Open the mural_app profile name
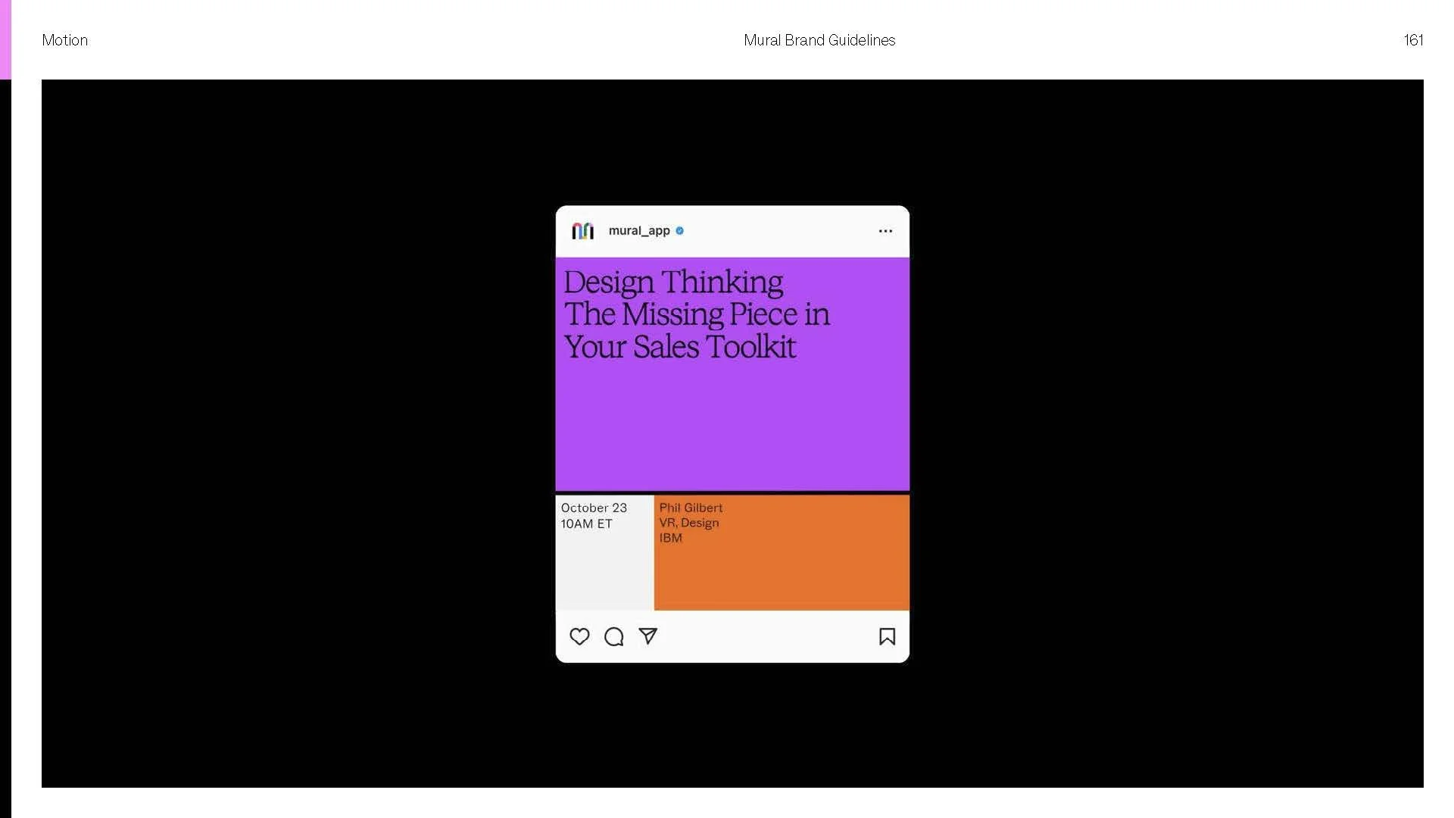Screen dimensions: 1454x818 point(639,231)
